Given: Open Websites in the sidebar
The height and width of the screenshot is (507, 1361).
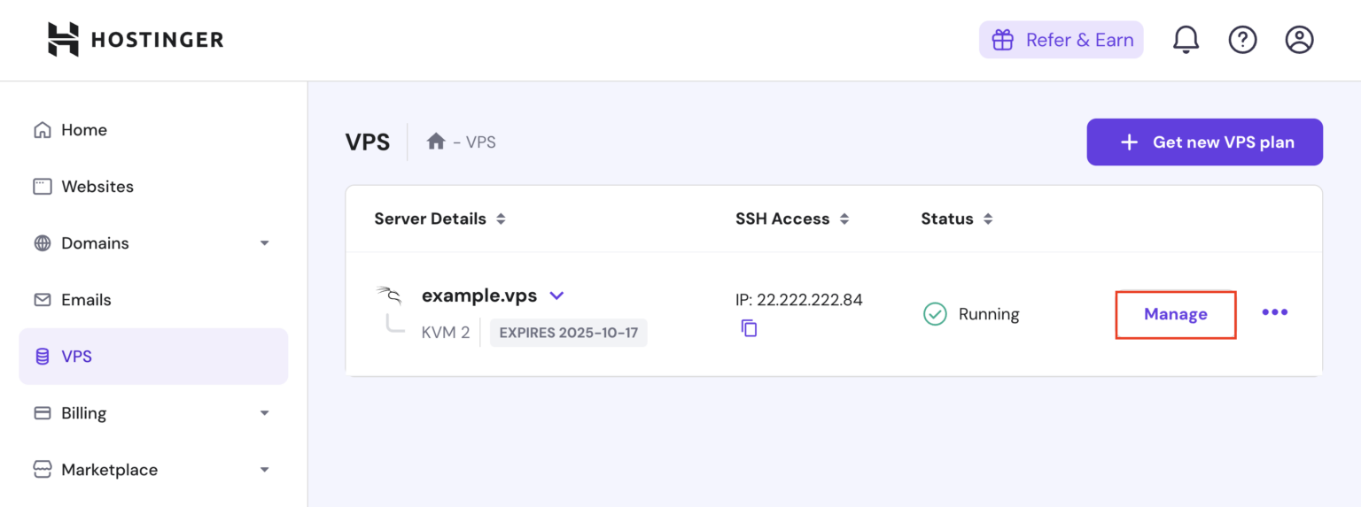Looking at the screenshot, I should [x=97, y=187].
